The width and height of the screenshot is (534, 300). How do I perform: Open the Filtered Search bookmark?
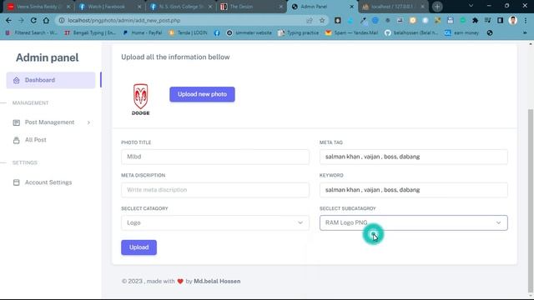click(32, 33)
